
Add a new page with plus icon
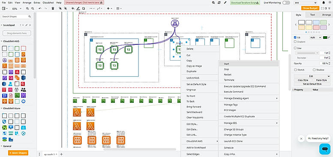61,154
